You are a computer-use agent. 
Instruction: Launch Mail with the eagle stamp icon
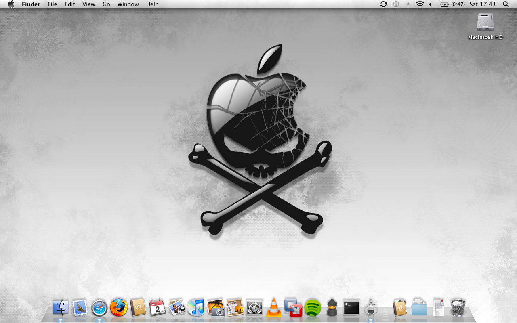click(80, 308)
